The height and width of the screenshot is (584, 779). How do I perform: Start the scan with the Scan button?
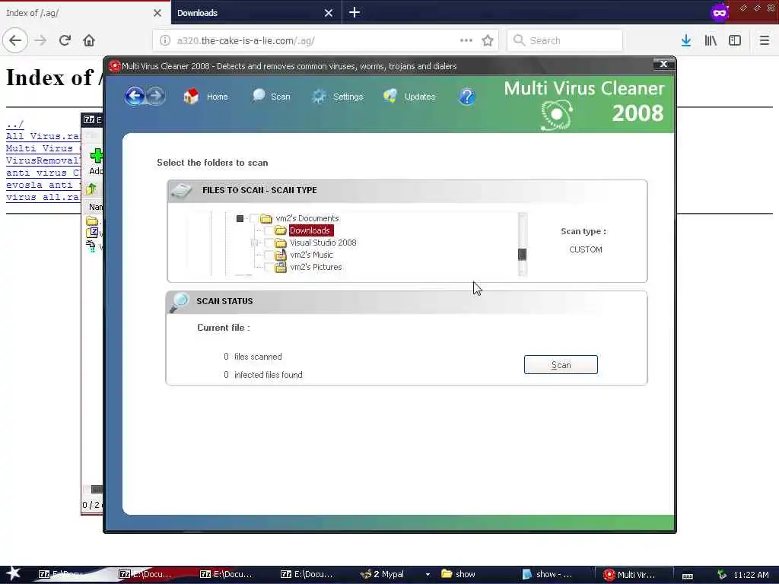tap(561, 364)
